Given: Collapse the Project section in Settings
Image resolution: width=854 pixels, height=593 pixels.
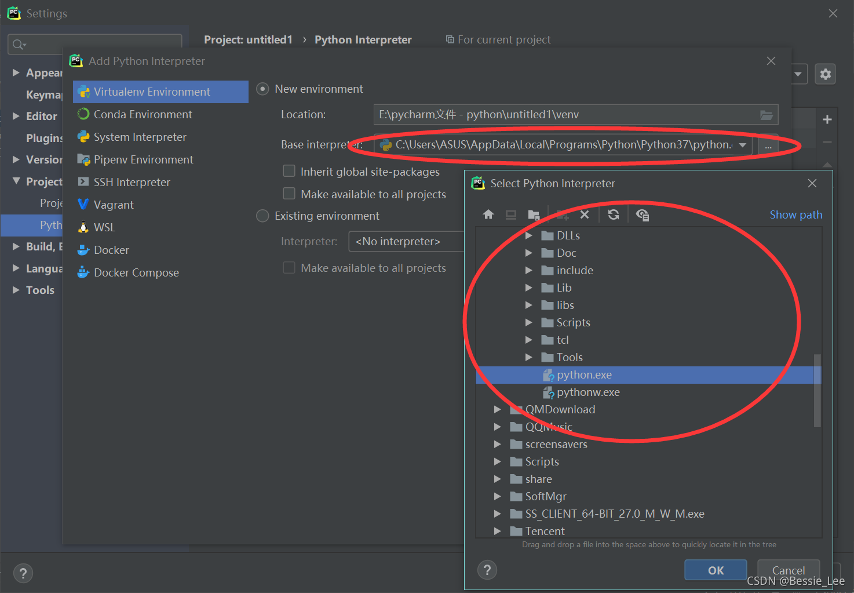Looking at the screenshot, I should [x=16, y=181].
